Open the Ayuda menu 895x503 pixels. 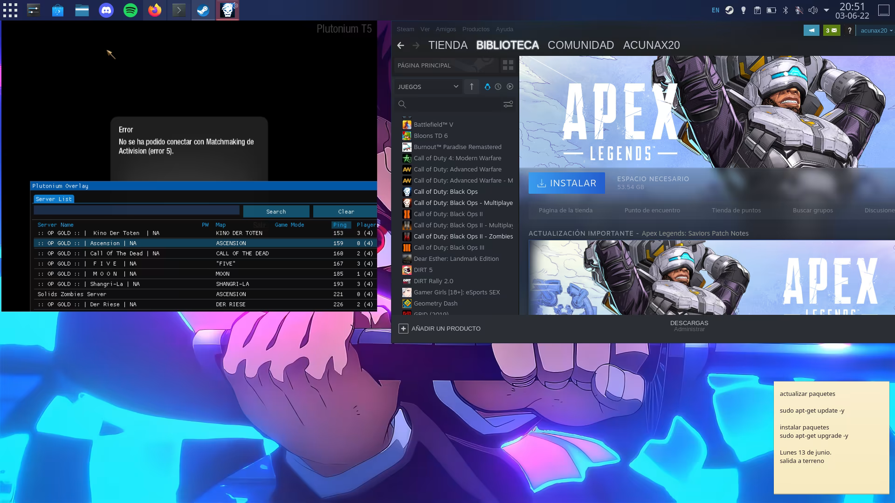pos(504,29)
